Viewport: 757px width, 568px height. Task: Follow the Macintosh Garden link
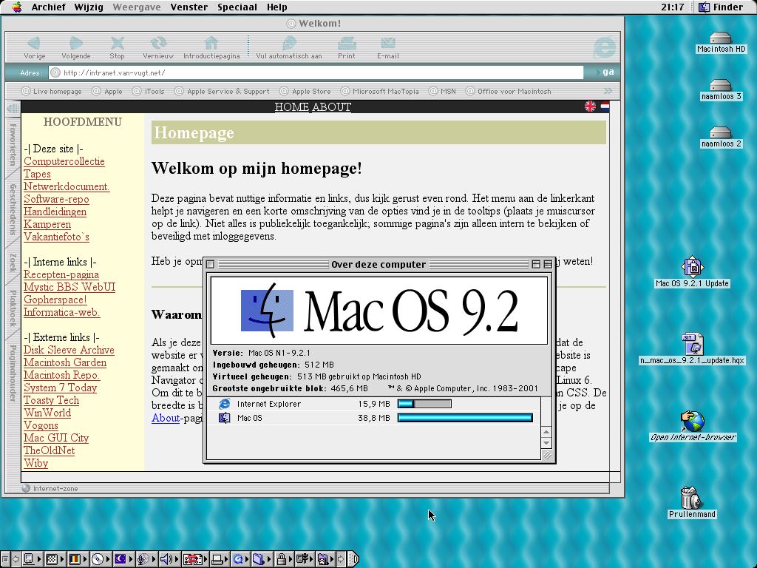[65, 362]
